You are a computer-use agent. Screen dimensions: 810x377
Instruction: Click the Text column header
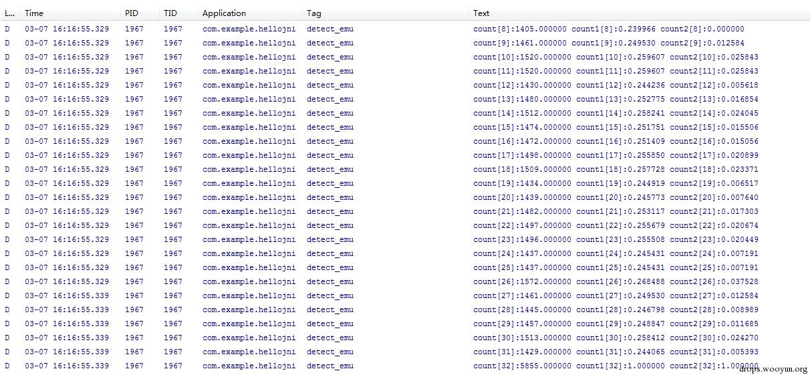click(481, 13)
